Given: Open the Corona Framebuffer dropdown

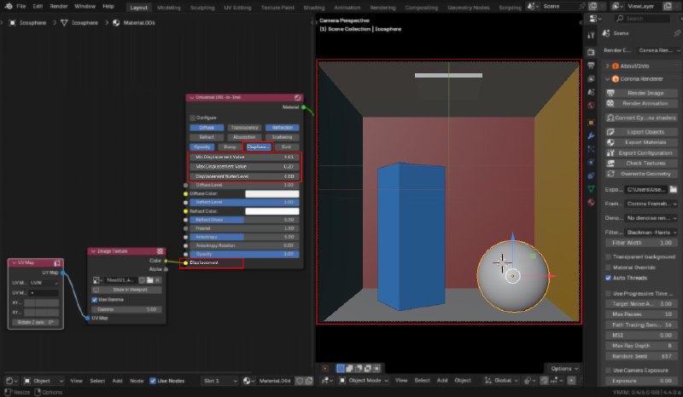Looking at the screenshot, I should 651,204.
